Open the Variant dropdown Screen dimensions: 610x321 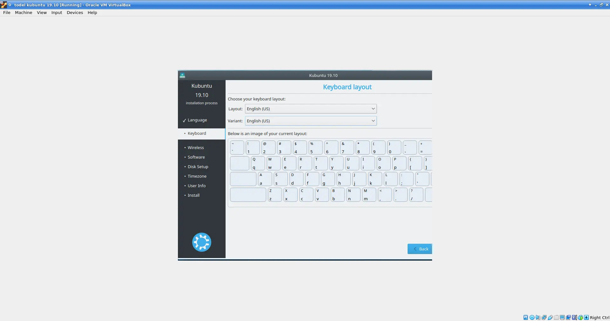point(311,121)
